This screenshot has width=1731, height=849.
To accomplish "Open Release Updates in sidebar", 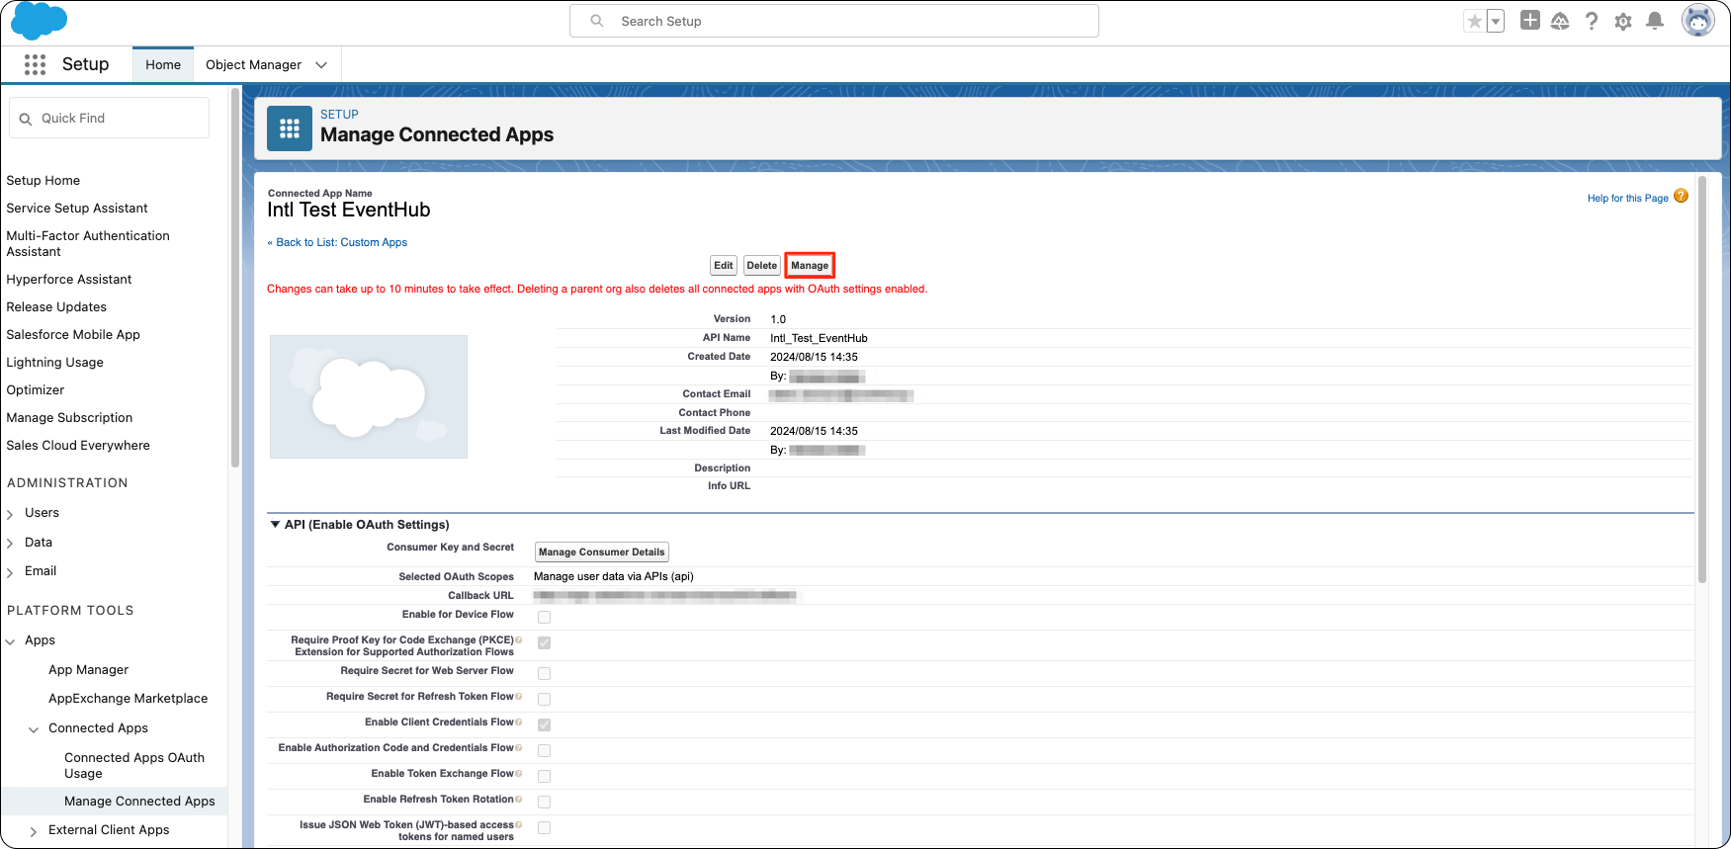I will point(56,306).
